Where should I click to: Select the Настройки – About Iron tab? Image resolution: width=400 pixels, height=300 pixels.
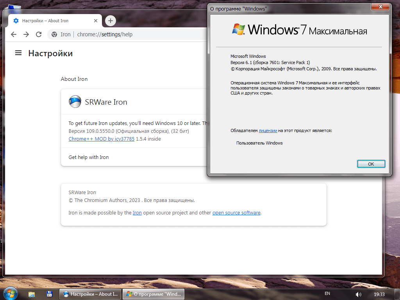55,21
